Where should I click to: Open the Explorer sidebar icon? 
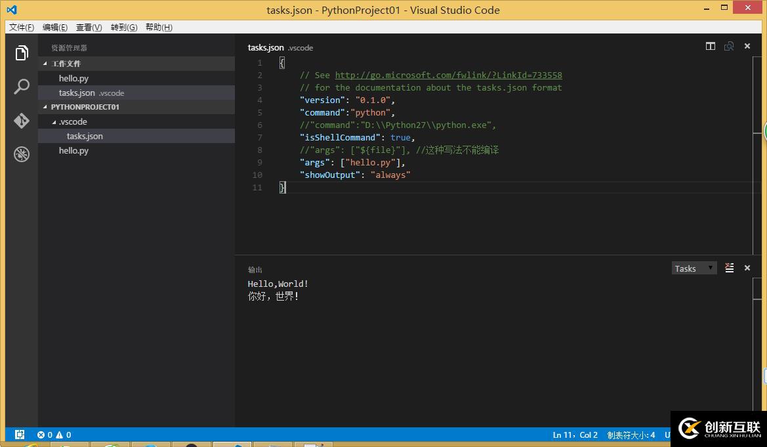(x=22, y=52)
